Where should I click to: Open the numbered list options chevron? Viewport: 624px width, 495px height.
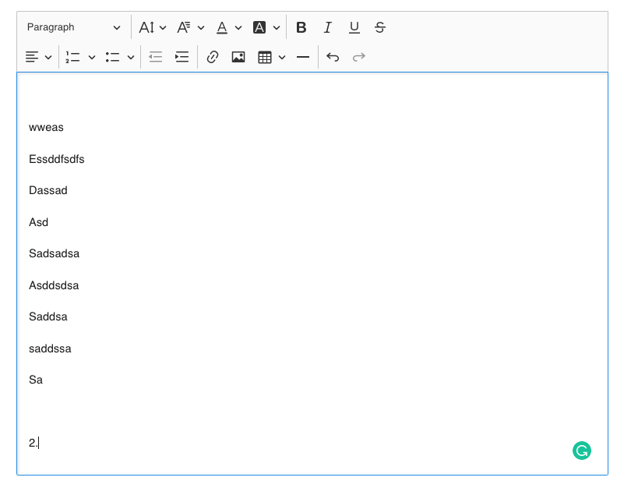(90, 56)
